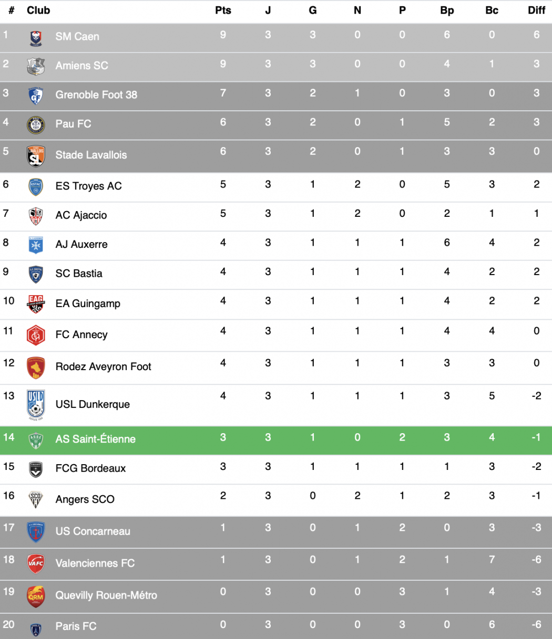Click the Bp column header
The height and width of the screenshot is (639, 552).
click(x=447, y=10)
